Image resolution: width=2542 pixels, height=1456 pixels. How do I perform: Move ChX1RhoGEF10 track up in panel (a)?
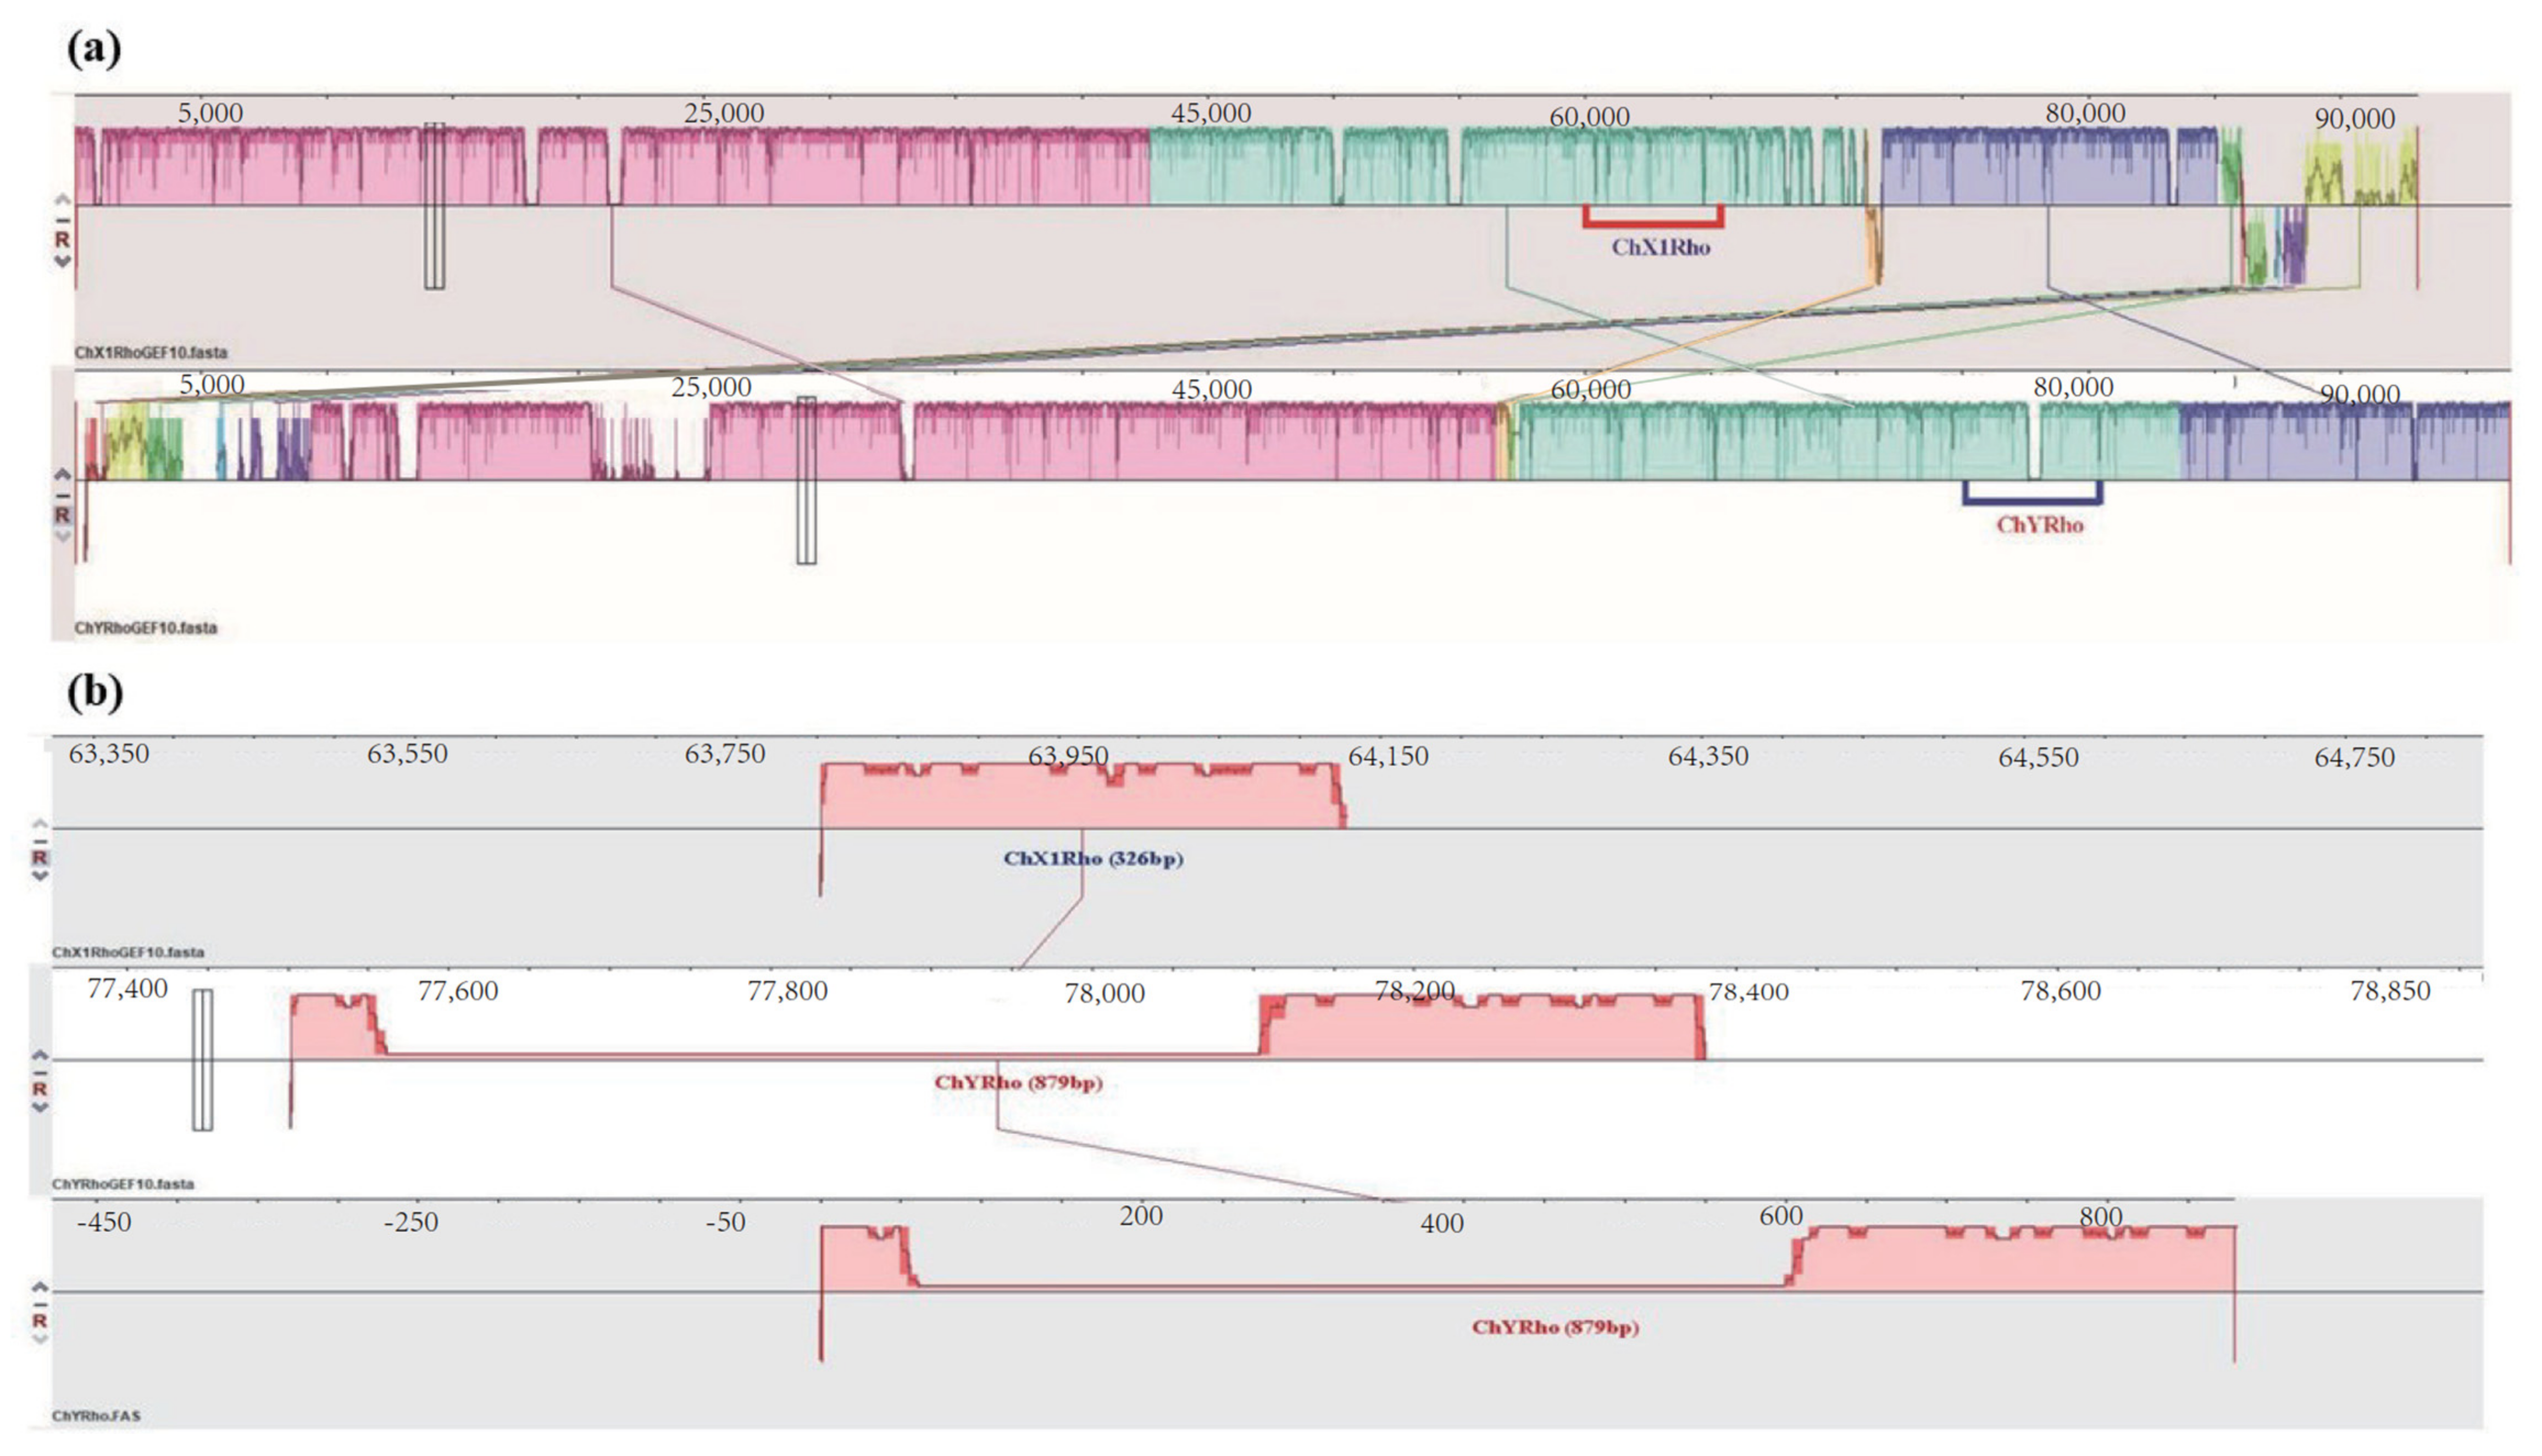click(x=62, y=200)
